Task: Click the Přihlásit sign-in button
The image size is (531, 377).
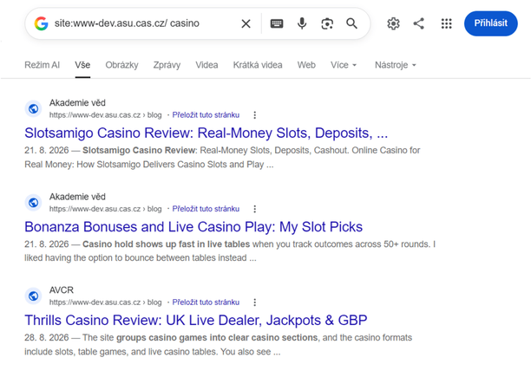Action: click(491, 23)
